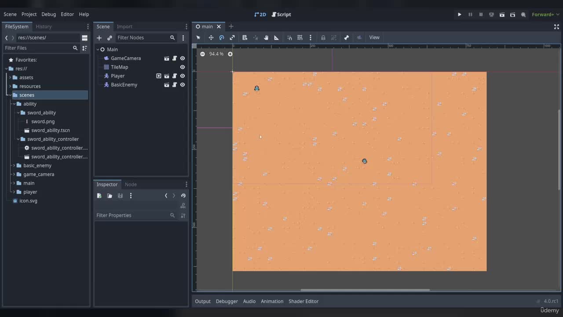This screenshot has width=563, height=317.
Task: Open the Forward+ renderer dropdown
Action: coord(545,15)
